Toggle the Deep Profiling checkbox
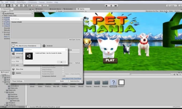This screenshot has width=182, height=109. click(63, 70)
